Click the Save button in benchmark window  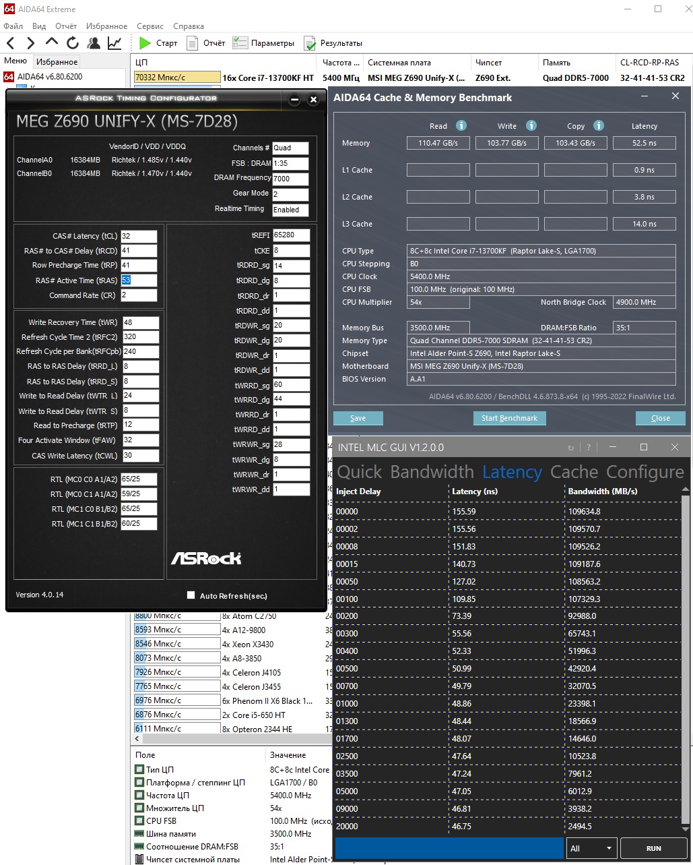358,418
